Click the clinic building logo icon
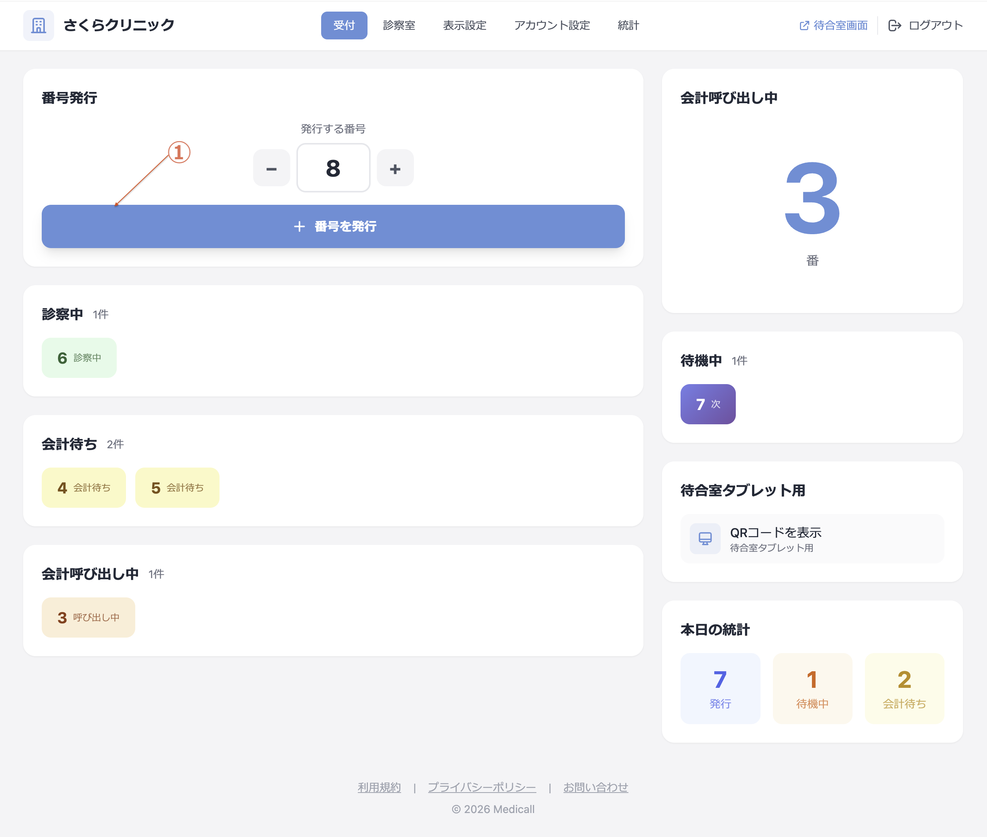Screen dimensions: 987x837 [38, 25]
